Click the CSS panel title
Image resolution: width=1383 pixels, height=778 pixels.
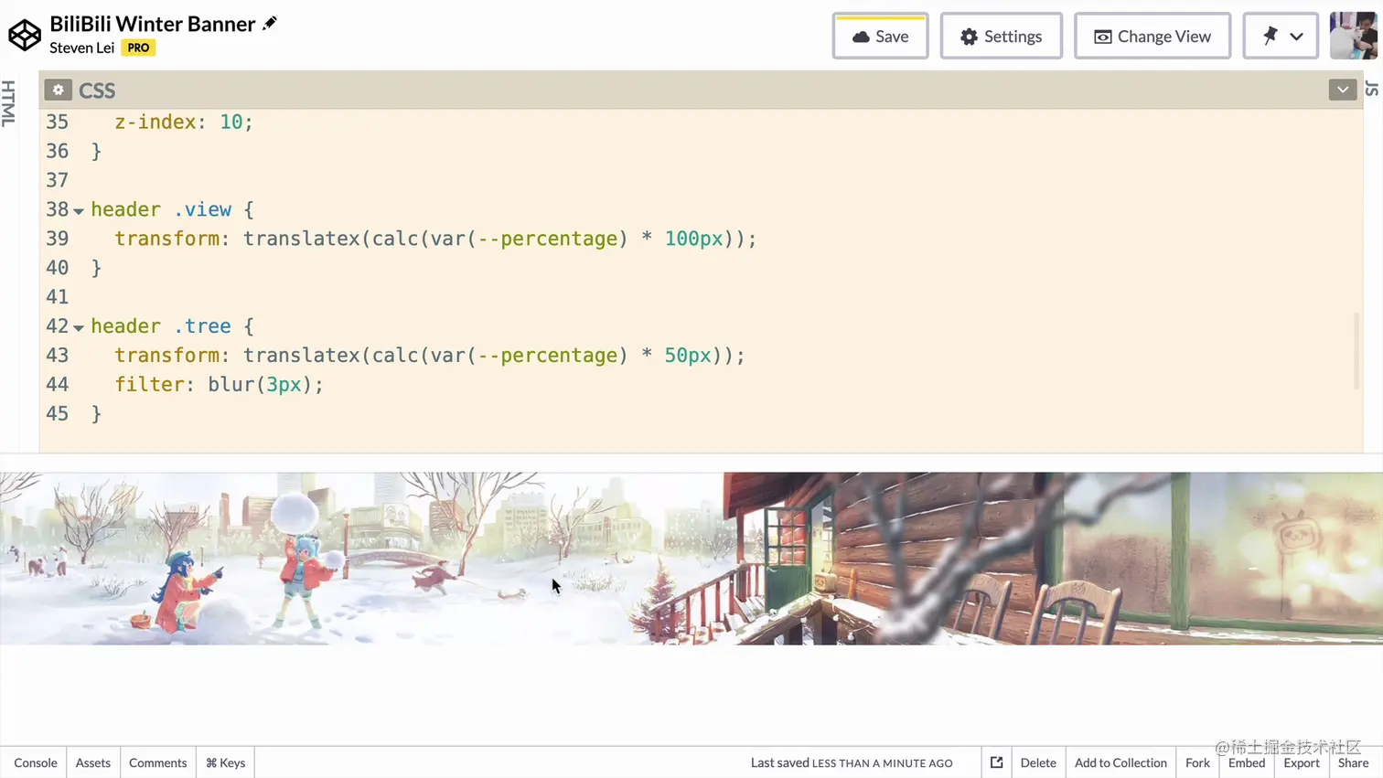97,90
